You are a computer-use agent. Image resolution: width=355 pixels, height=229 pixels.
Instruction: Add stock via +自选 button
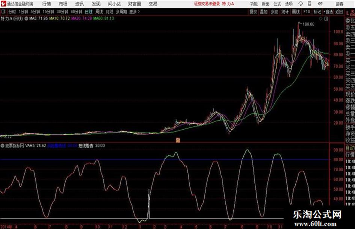click(328, 12)
